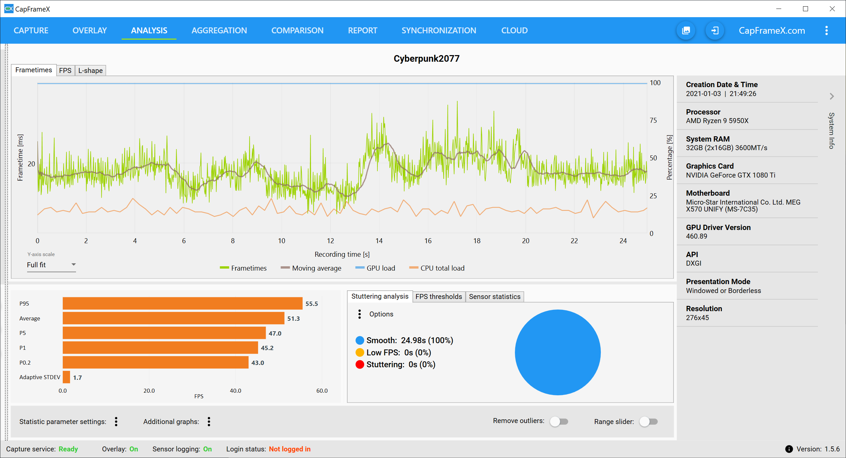
Task: Collapse the System Info panel chevron
Action: click(x=832, y=96)
